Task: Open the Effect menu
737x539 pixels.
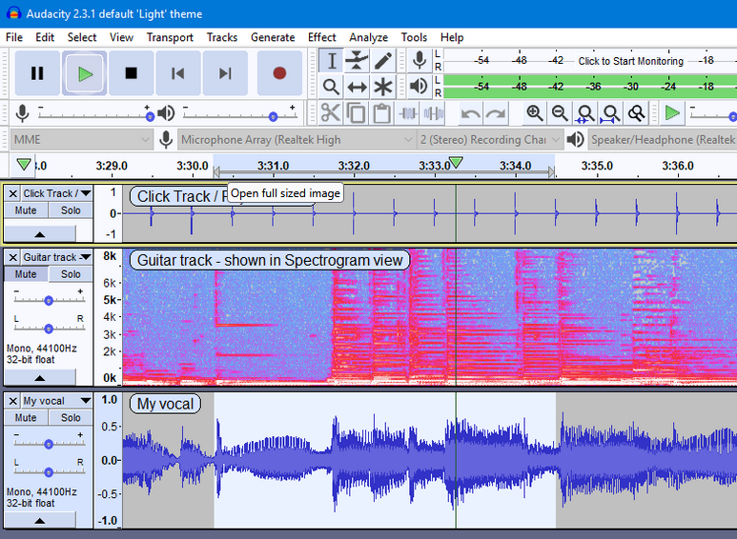Action: 322,37
